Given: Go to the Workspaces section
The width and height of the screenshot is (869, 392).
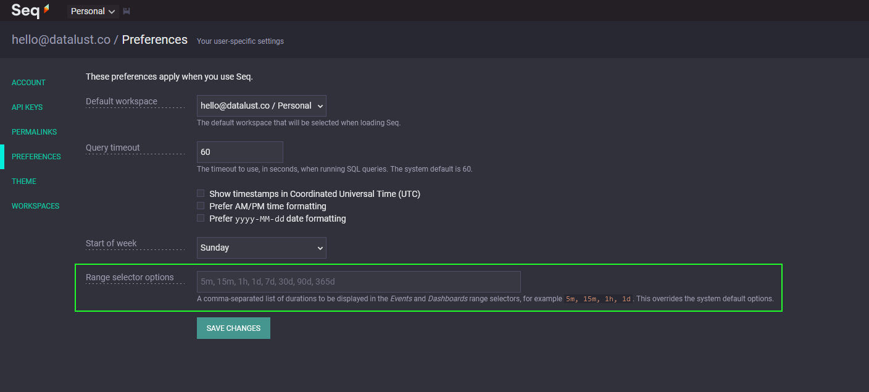Looking at the screenshot, I should click(x=36, y=206).
